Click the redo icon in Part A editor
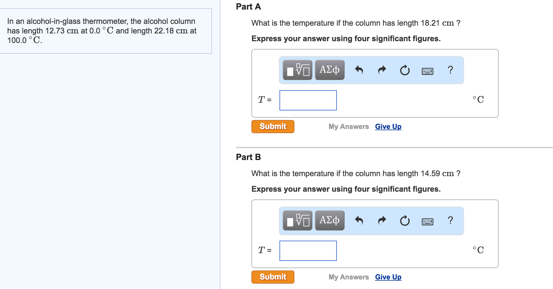The image size is (553, 289). pos(382,70)
